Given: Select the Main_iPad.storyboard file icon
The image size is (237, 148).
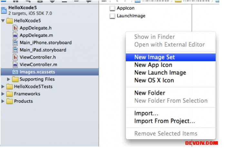Looking at the screenshot, I should coord(15,50).
